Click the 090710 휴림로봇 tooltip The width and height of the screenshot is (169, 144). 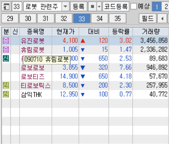[x=47, y=60]
